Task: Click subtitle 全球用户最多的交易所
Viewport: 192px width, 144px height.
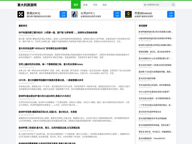Action: coord(144,17)
